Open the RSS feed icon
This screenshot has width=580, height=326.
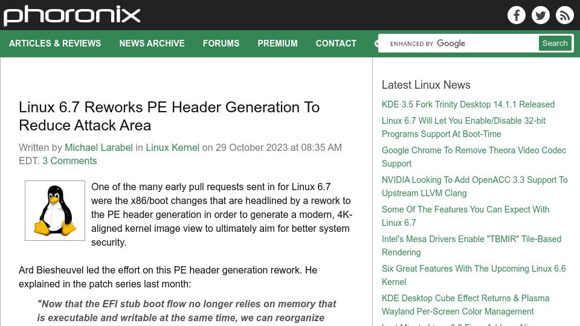pos(564,15)
